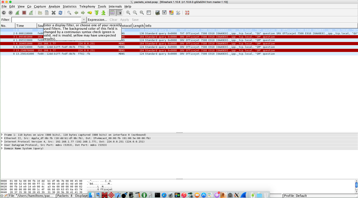Go forward in packet history

[83, 13]
